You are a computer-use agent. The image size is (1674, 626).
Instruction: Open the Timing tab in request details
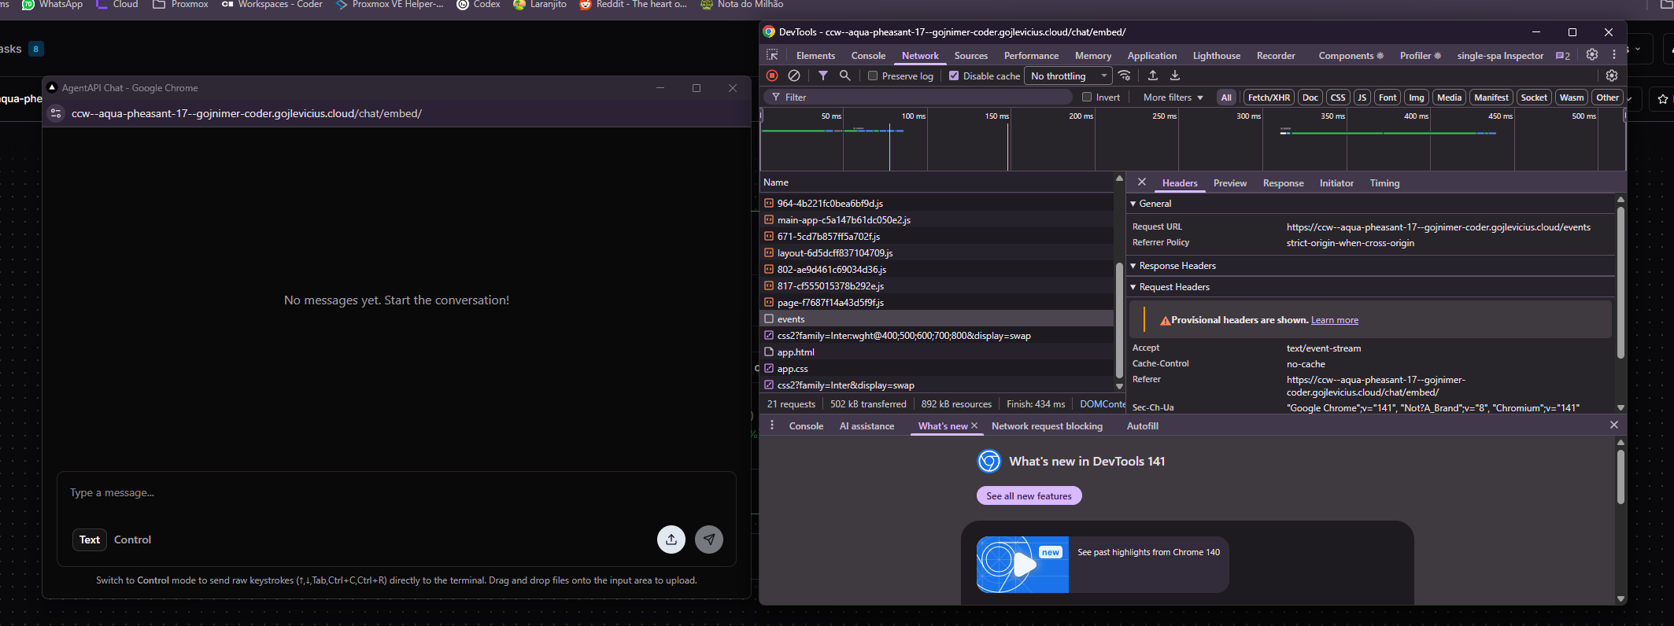(x=1384, y=183)
